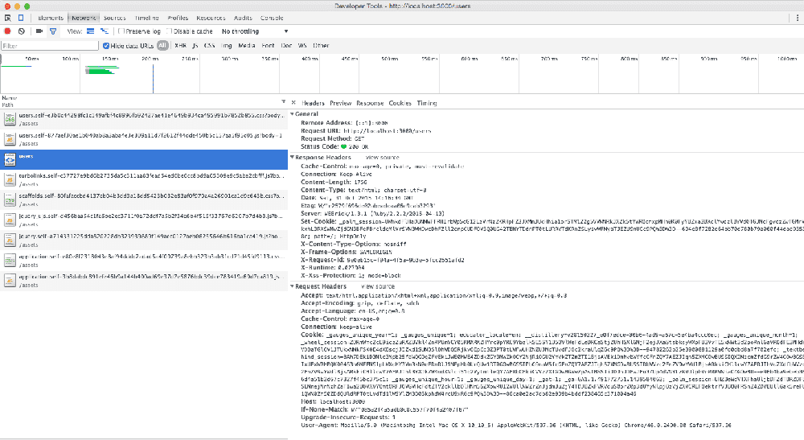
Task: Uncheck Hide data URLs
Action: [107, 46]
